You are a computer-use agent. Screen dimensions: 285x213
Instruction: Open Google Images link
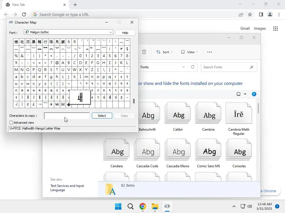tap(260, 29)
